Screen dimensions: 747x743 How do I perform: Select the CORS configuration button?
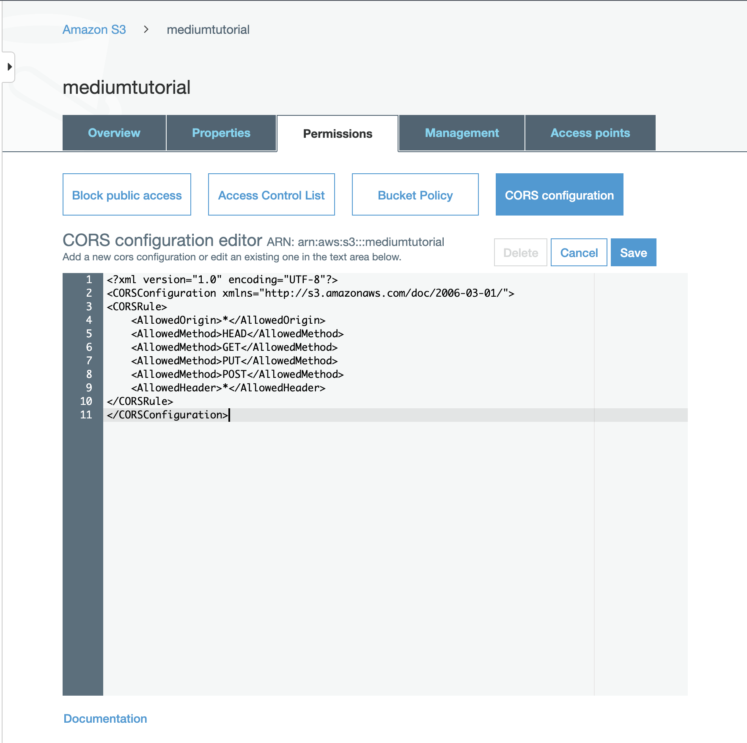coord(560,195)
